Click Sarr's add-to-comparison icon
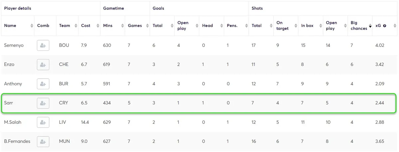 coord(43,103)
